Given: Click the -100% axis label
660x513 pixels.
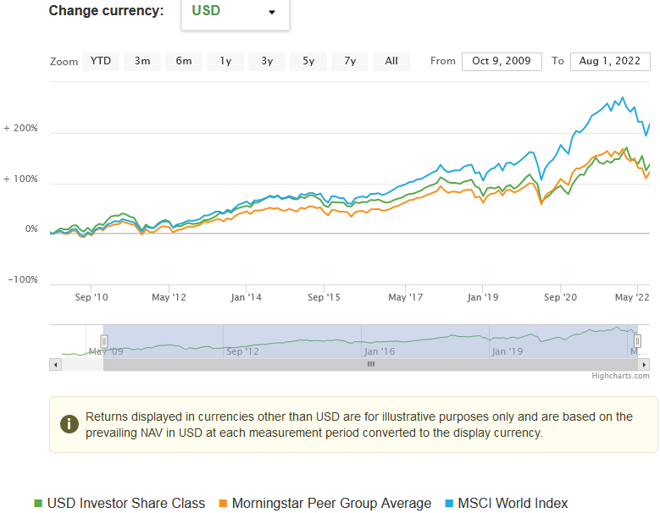Looking at the screenshot, I should tap(23, 280).
